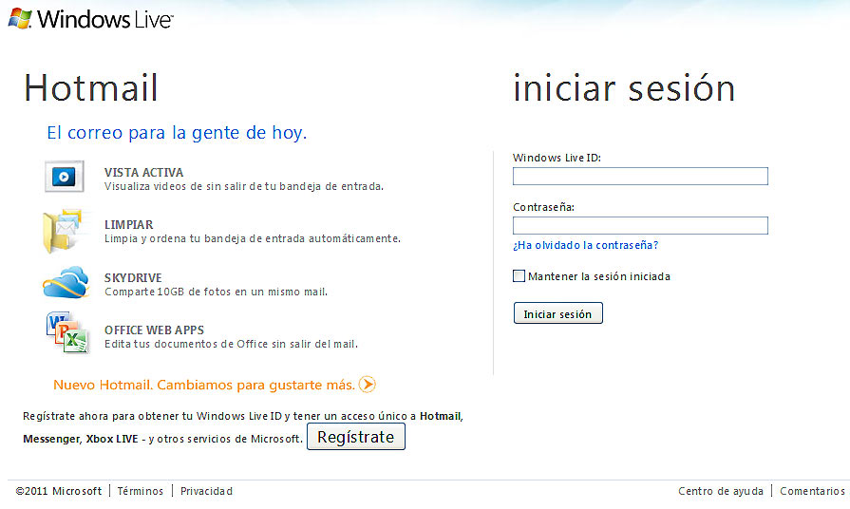Screen dimensions: 850x509
Task: Click the OFFICE WEB APPS heading
Action: (x=154, y=330)
